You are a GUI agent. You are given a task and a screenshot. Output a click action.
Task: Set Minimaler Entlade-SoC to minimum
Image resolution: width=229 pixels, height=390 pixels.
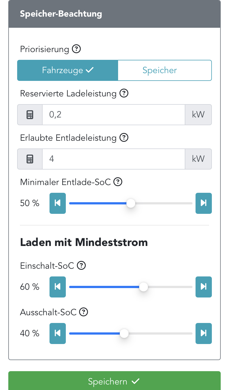[58, 203]
